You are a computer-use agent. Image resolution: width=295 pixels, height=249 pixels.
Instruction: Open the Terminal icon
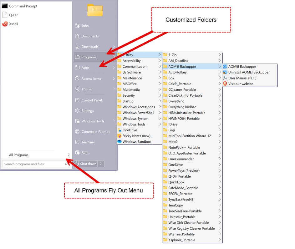[x=77, y=142]
